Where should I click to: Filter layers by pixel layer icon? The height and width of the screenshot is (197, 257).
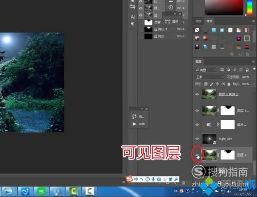coord(222,70)
